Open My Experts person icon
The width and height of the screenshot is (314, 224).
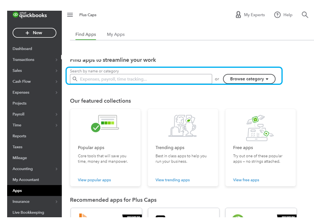(238, 15)
